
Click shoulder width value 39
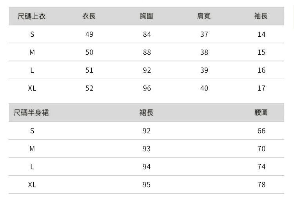(204, 70)
